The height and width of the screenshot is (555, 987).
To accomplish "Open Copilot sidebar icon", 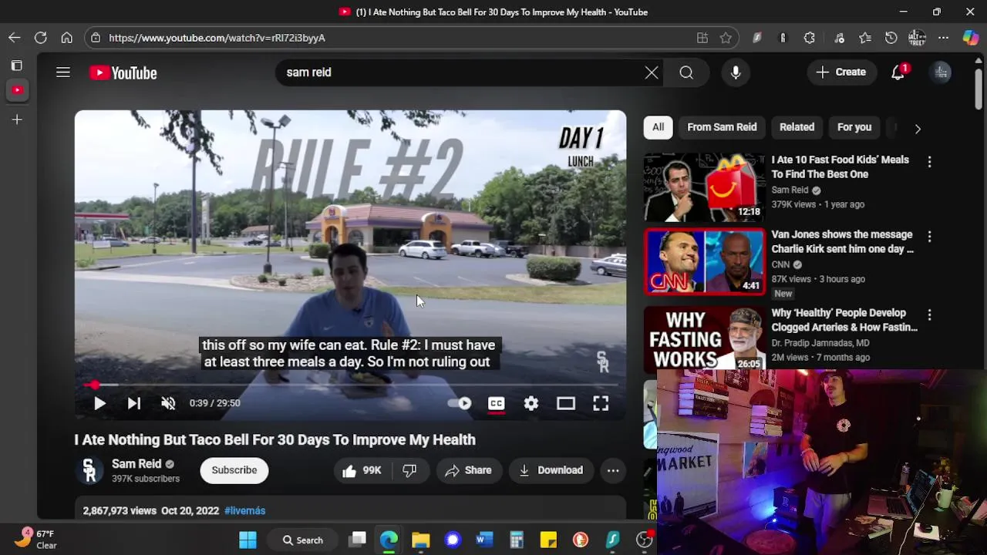I will (971, 38).
